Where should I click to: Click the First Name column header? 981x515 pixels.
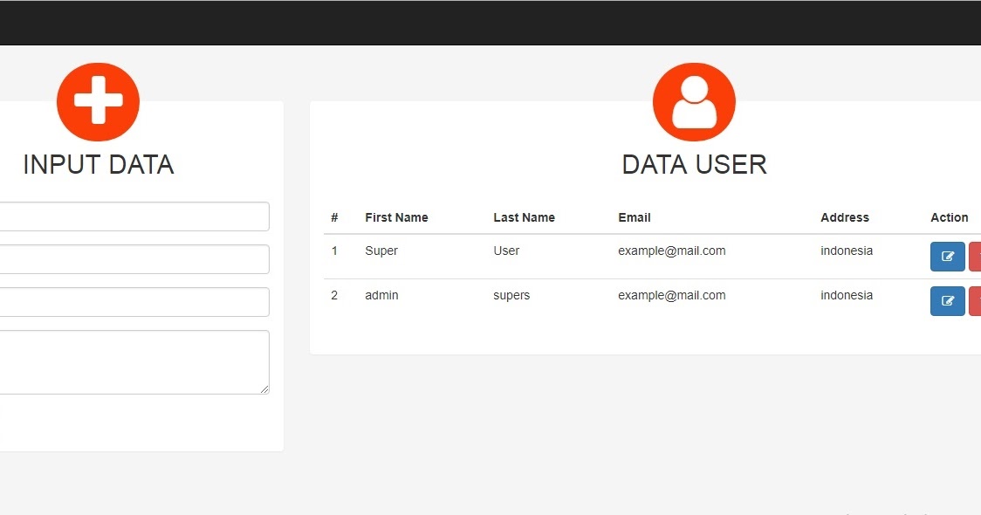396,217
